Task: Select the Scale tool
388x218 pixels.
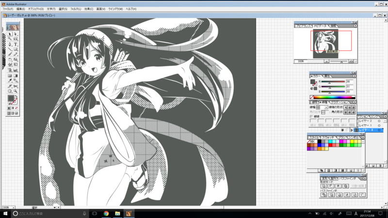Action: 16,60
